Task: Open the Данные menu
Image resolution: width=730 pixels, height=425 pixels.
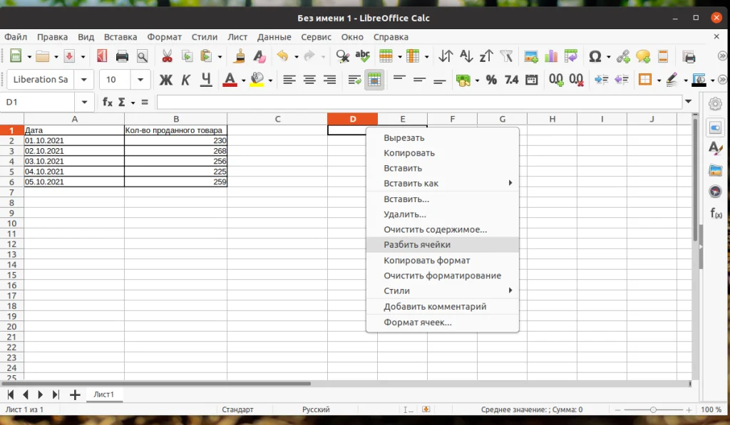Action: [x=274, y=37]
